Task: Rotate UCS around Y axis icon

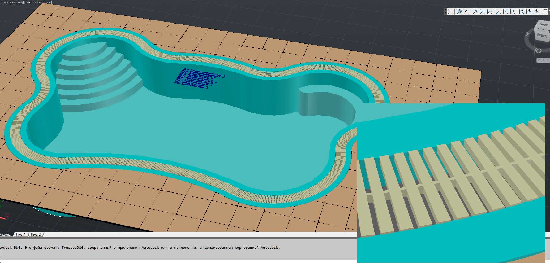Action: pos(529,12)
